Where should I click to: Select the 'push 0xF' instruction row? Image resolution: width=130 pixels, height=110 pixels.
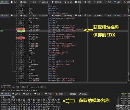52,73
